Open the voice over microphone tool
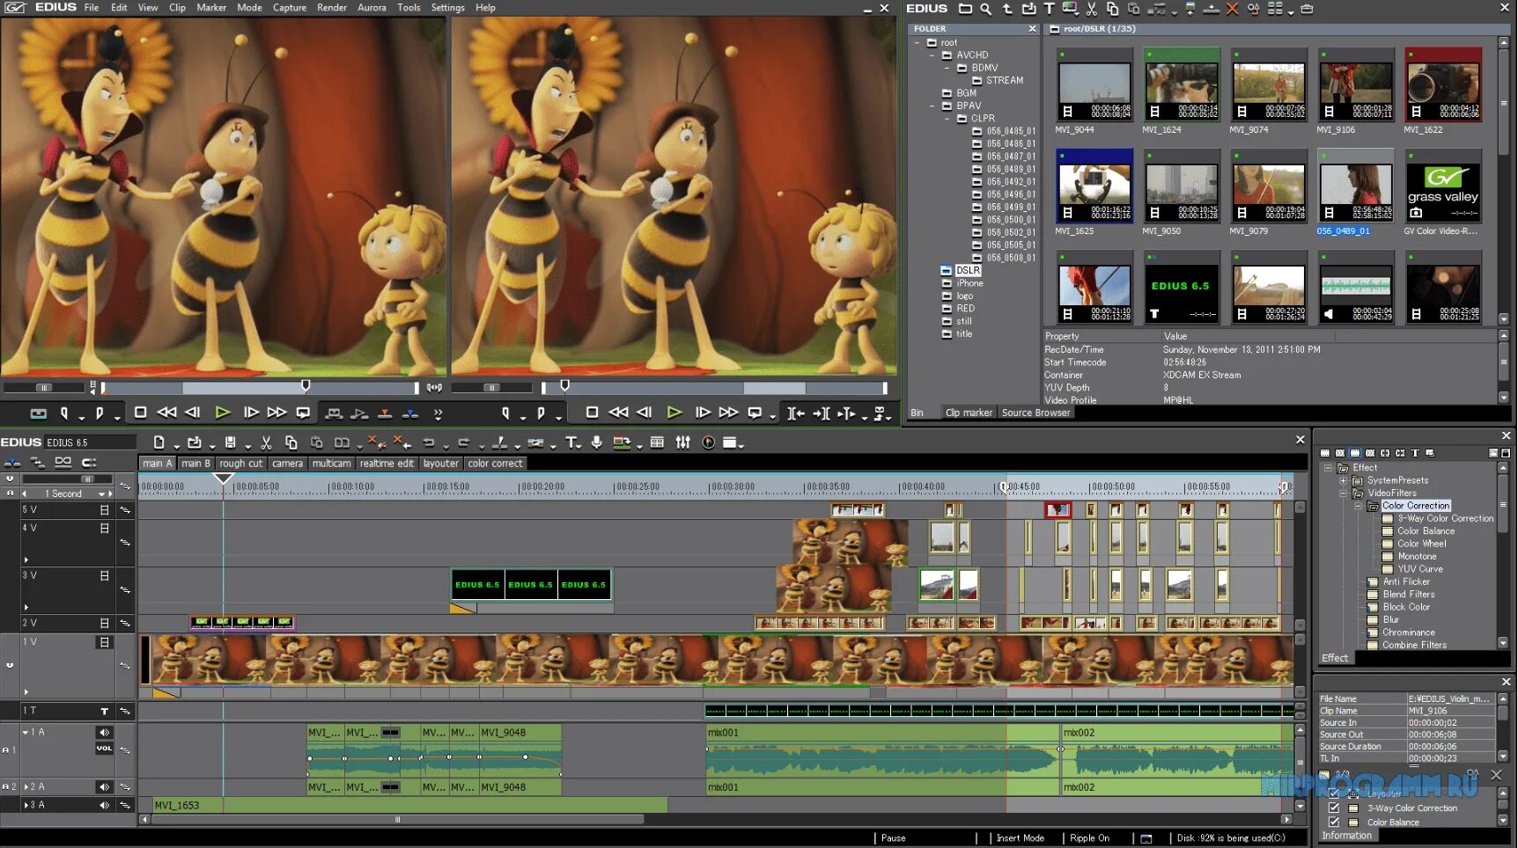 pyautogui.click(x=596, y=442)
